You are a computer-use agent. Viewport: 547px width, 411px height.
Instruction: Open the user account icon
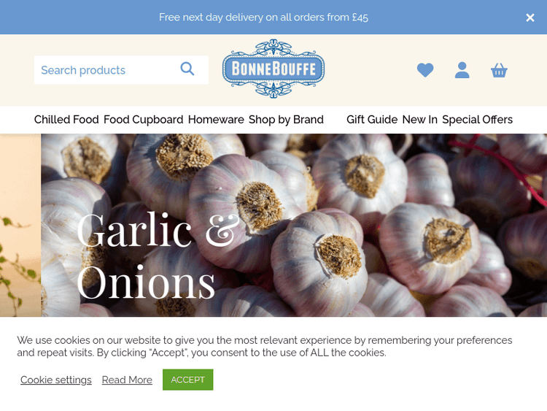462,70
